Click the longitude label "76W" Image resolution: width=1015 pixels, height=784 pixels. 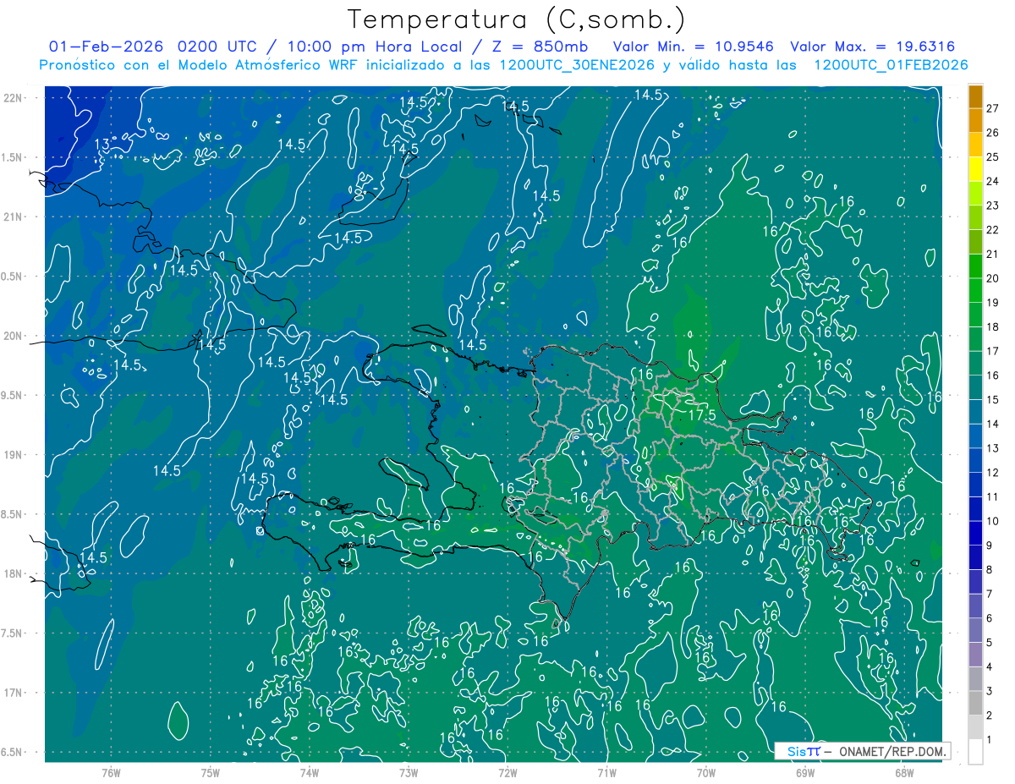tap(111, 772)
